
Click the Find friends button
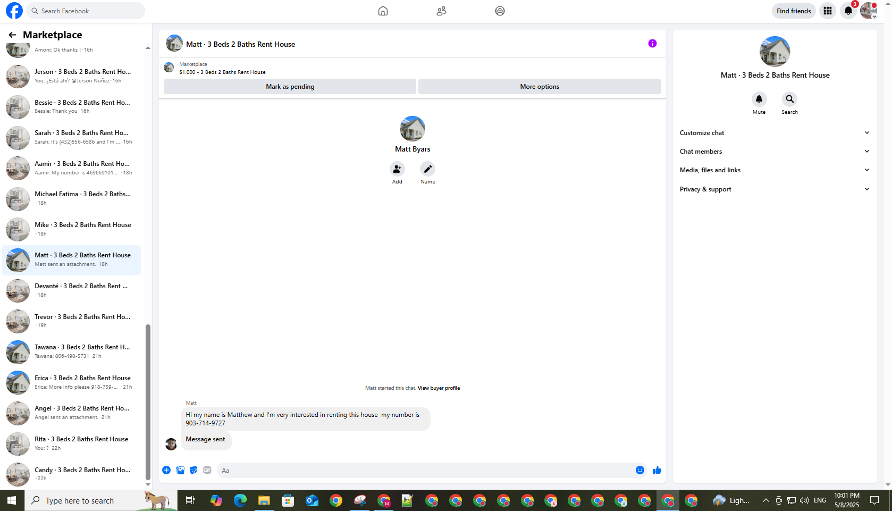794,11
